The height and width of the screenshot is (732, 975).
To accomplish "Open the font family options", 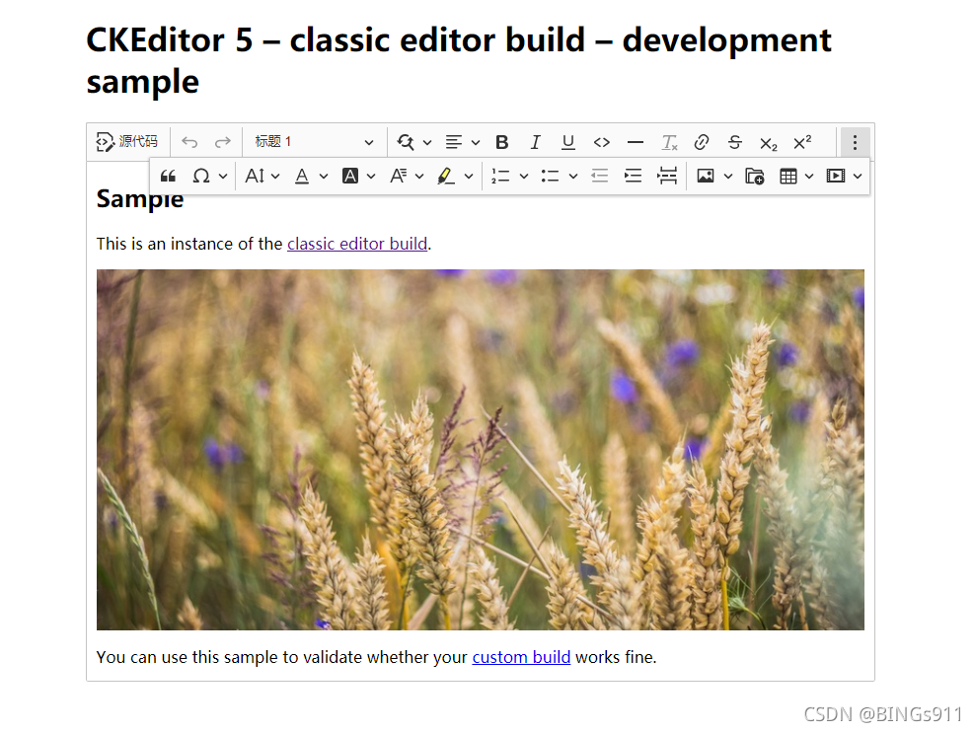I will click(x=398, y=176).
